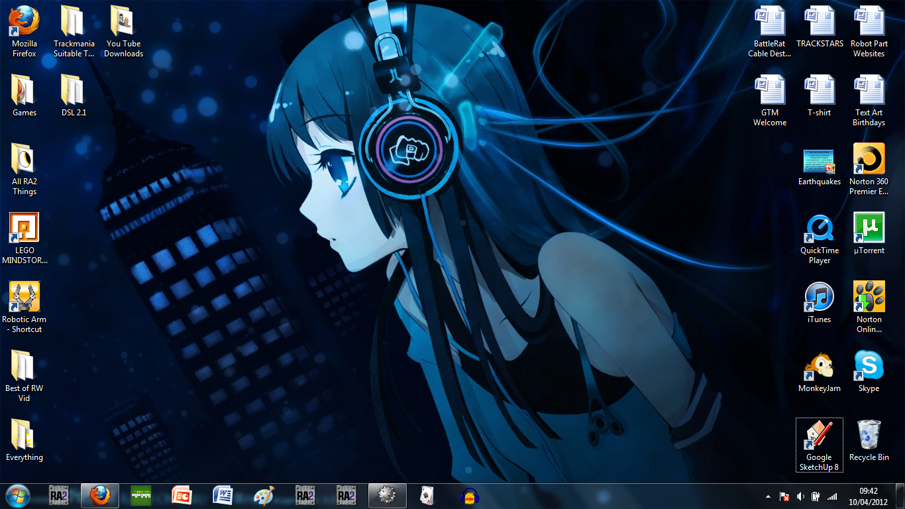Viewport: 905px width, 509px height.
Task: Select the T-shirt Word document
Action: point(820,95)
